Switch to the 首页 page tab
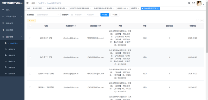The width and height of the screenshot is (208, 100). tap(29, 8)
